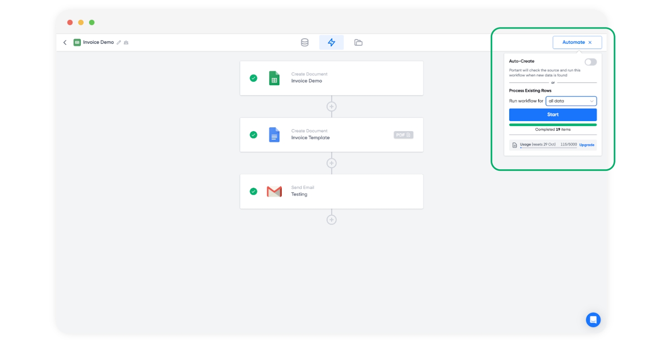Click the Upgrade link

point(586,145)
